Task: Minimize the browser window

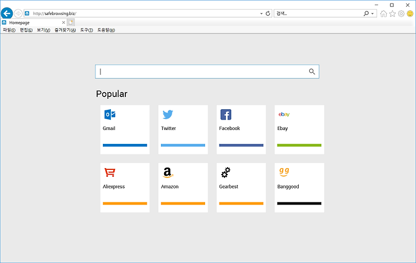Action: (x=377, y=5)
